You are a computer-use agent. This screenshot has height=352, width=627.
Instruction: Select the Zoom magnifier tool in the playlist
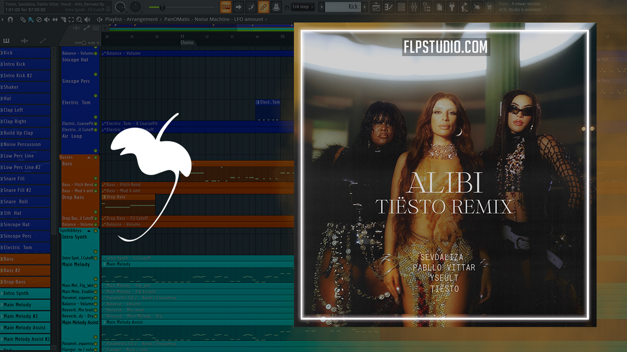click(79, 20)
